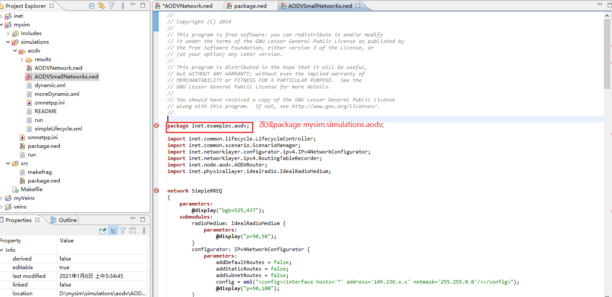Select simpleLifecycle.xml file
Screen dimensions: 612x297
pyautogui.click(x=58, y=129)
